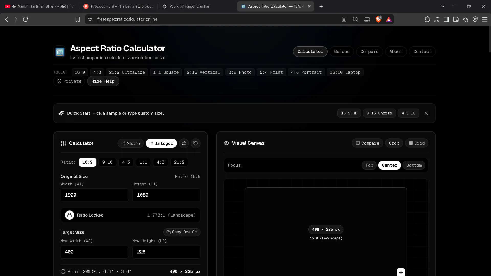Click the Share button

click(131, 143)
